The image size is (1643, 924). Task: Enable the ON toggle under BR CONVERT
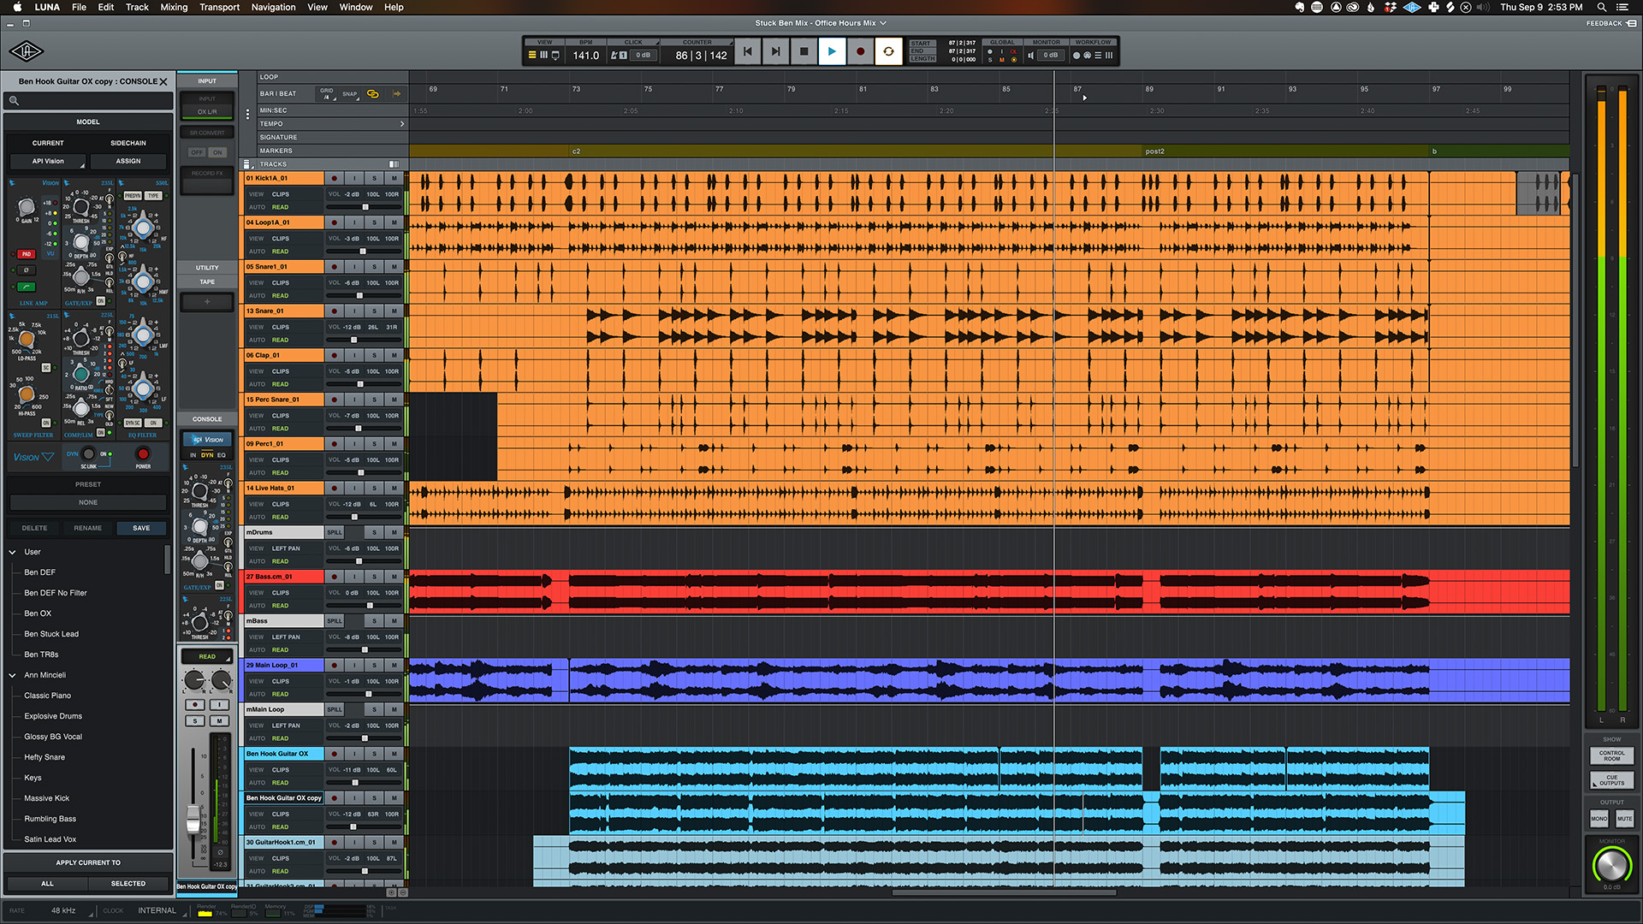[x=218, y=151]
